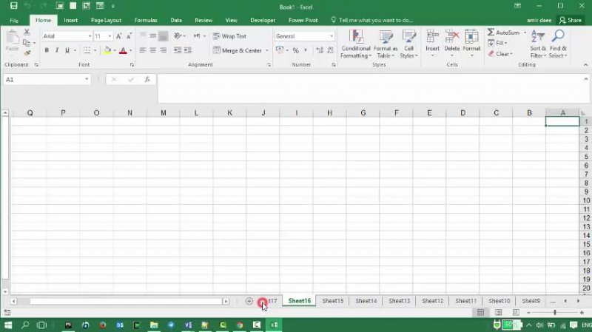This screenshot has height=332, width=592.
Task: Click the insert function fx icon
Action: (147, 79)
